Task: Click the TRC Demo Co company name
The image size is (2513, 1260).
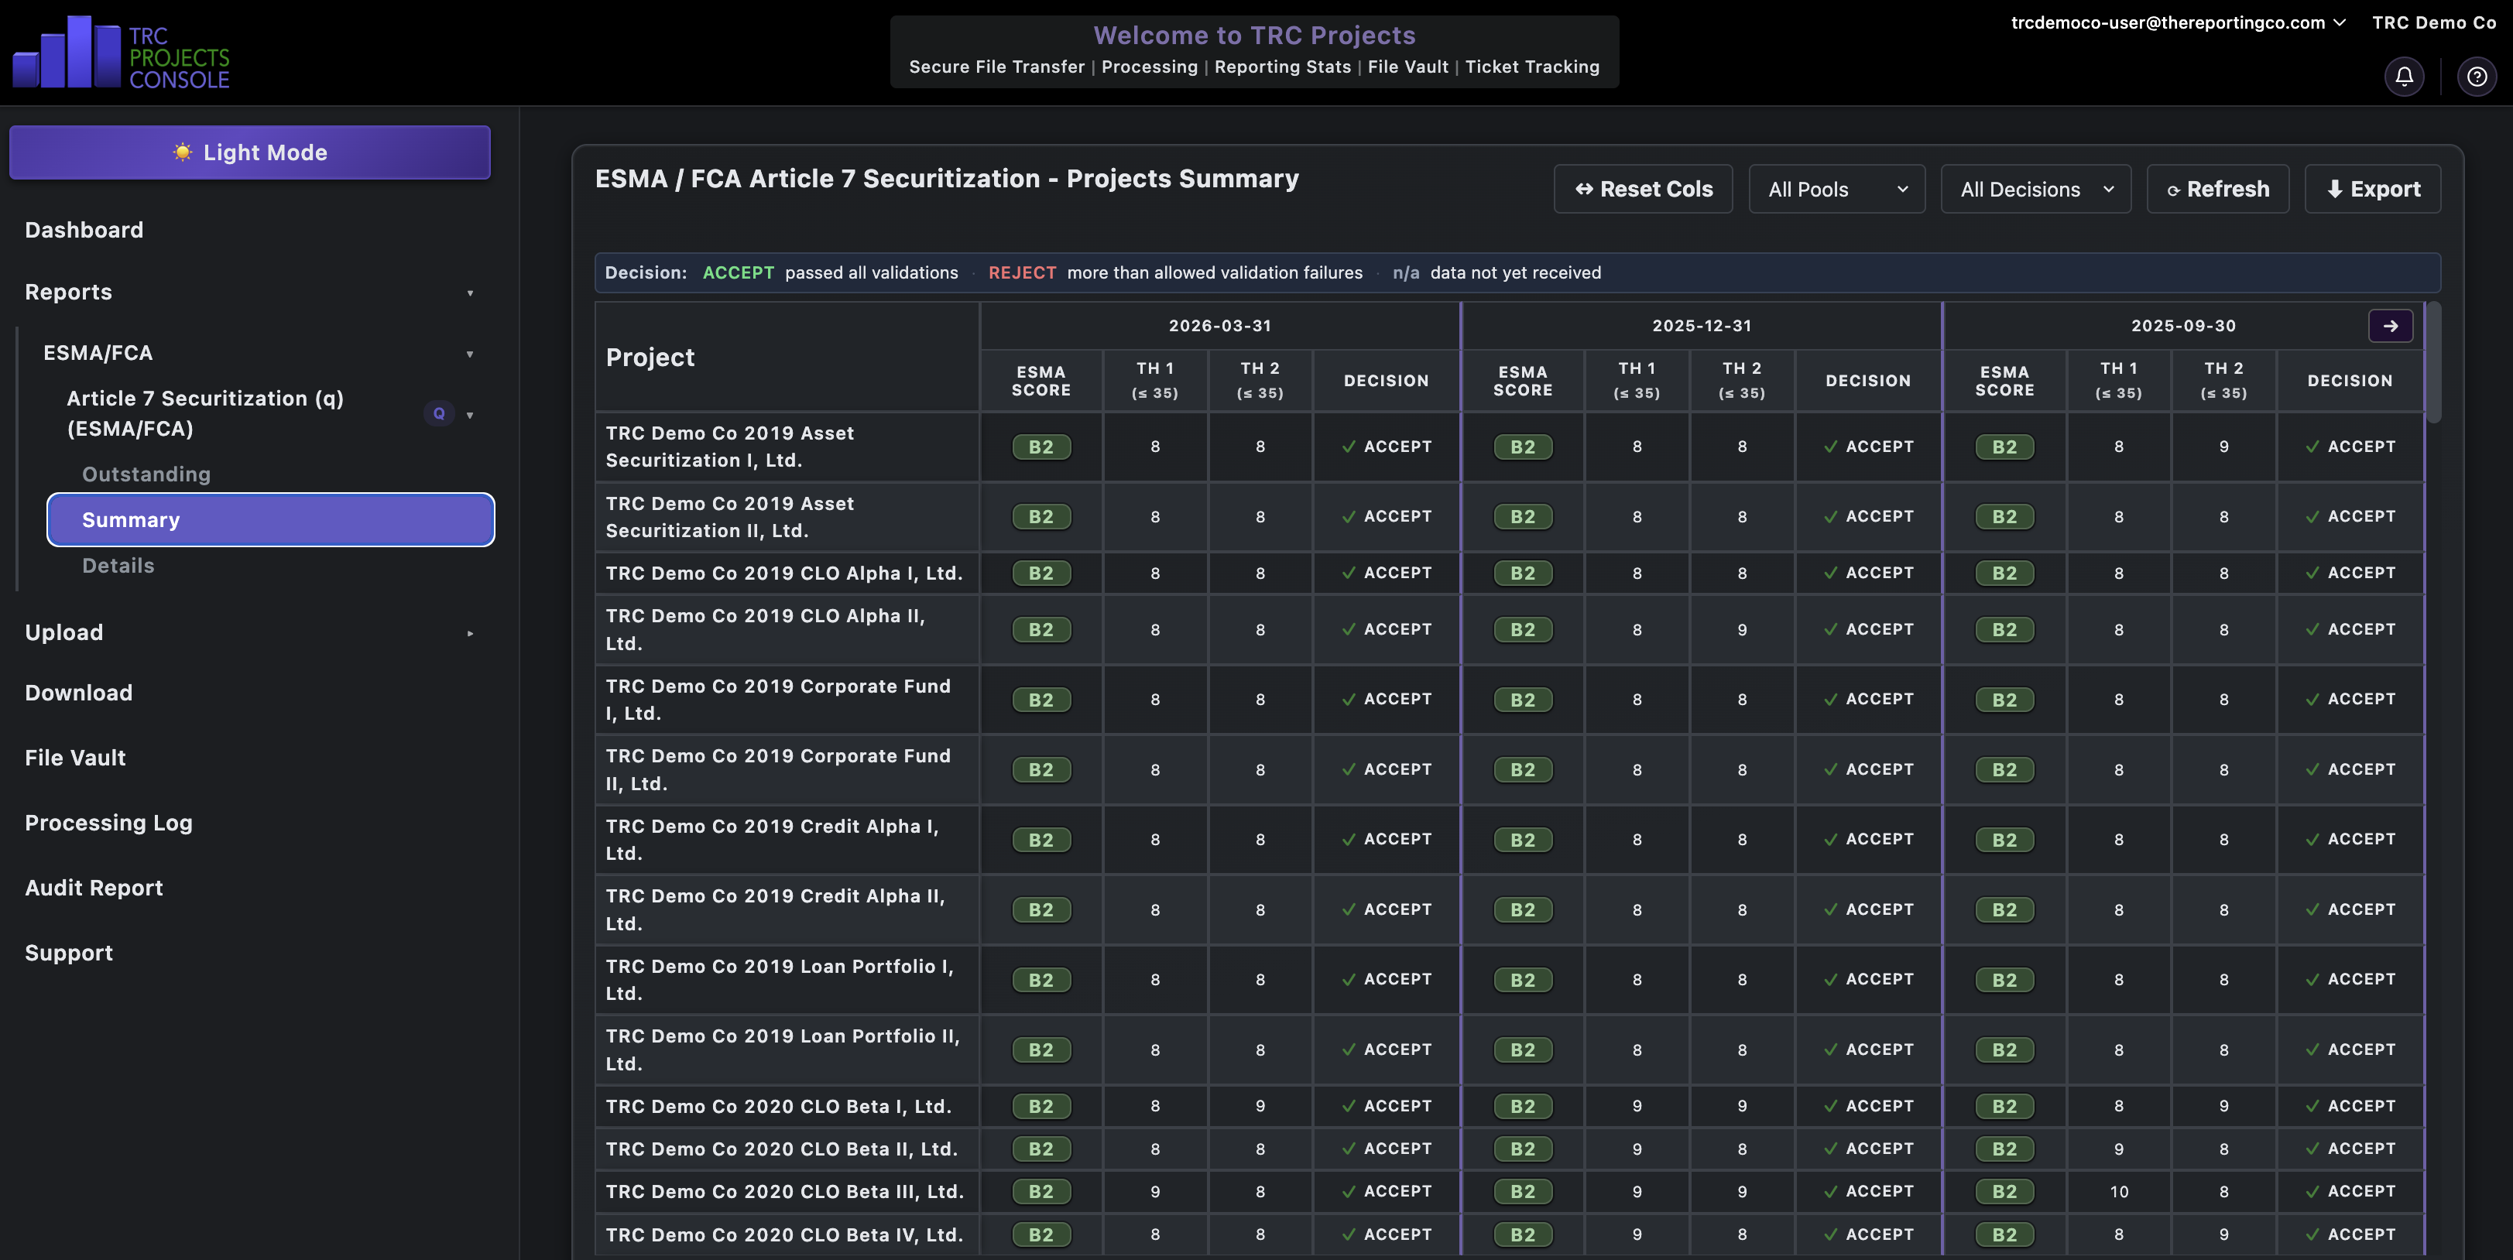Action: tap(2433, 22)
